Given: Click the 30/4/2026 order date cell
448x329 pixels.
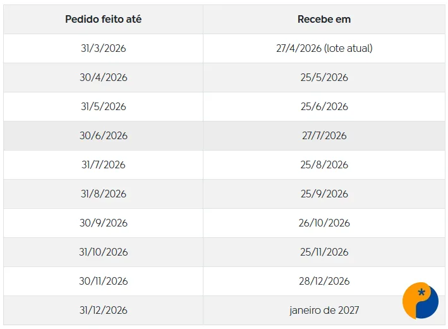Looking at the screenshot, I should (103, 77).
